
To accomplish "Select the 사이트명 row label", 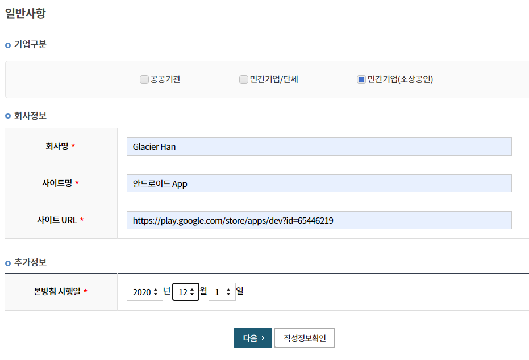I will pyautogui.click(x=57, y=183).
